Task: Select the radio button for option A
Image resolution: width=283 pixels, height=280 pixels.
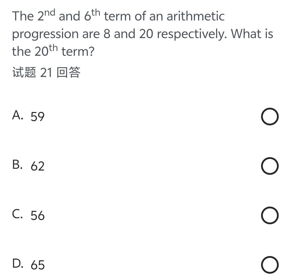Action: (270, 117)
